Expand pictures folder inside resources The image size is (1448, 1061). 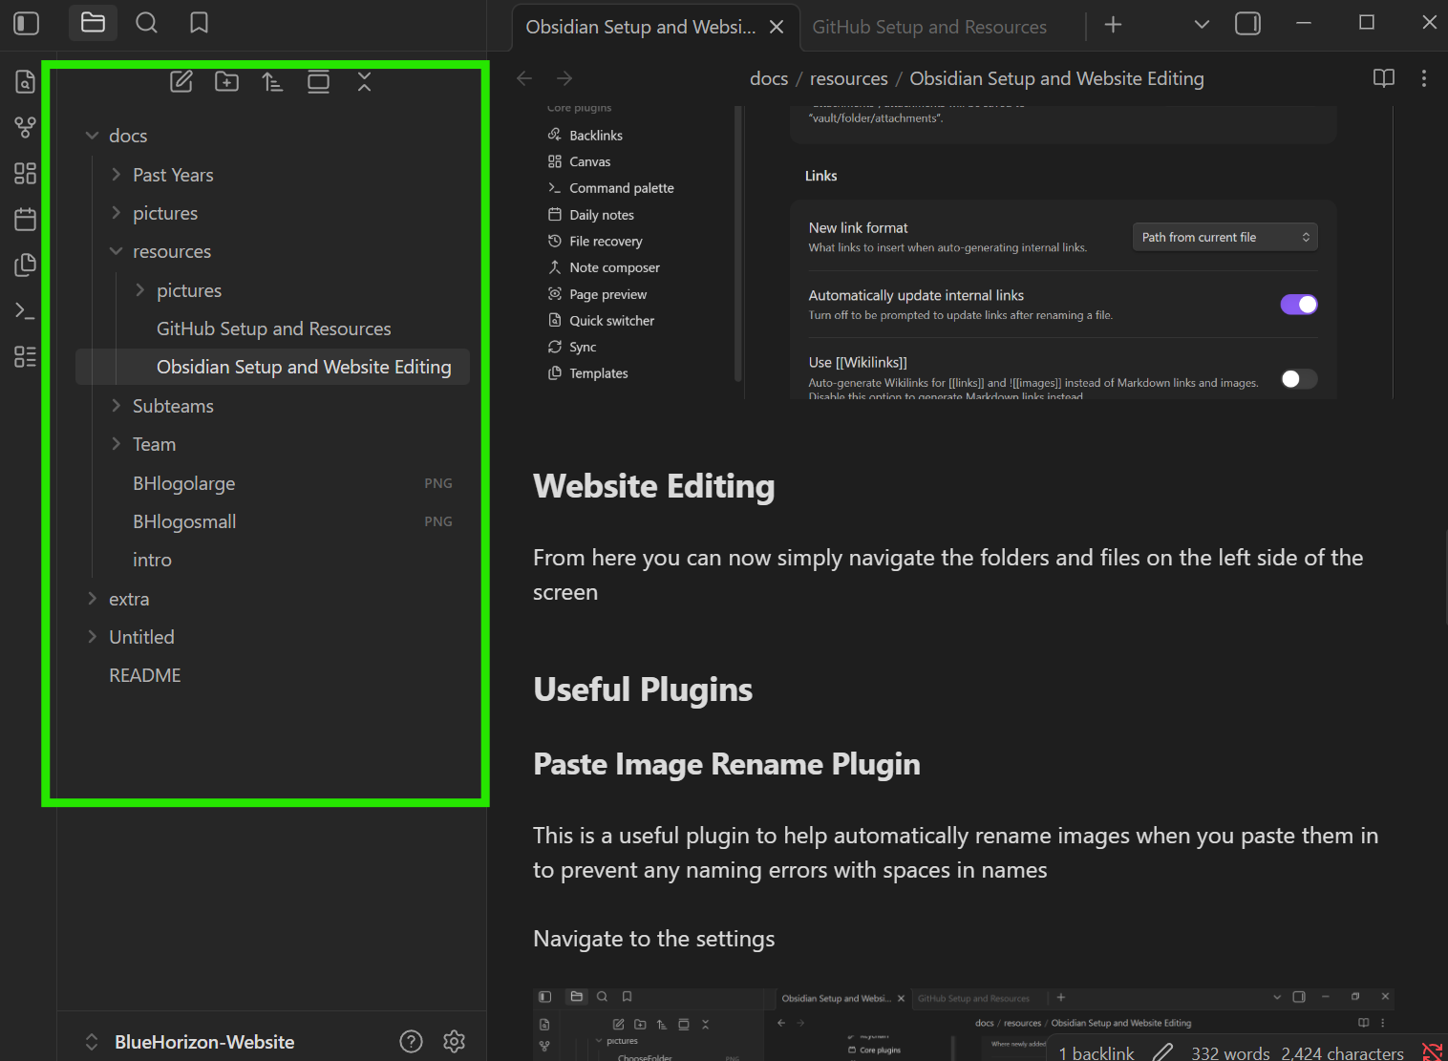coord(140,290)
